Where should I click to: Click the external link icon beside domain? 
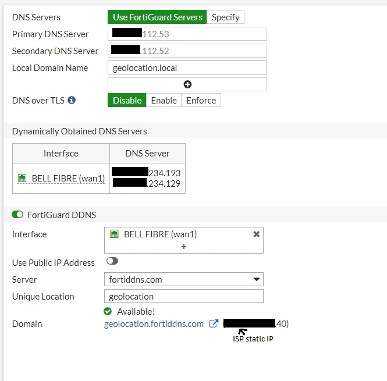coord(214,323)
